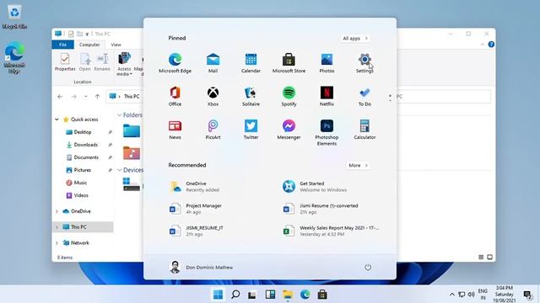Open Microsoft Store from the taskbar
The height and width of the screenshot is (303, 540).
click(322, 295)
